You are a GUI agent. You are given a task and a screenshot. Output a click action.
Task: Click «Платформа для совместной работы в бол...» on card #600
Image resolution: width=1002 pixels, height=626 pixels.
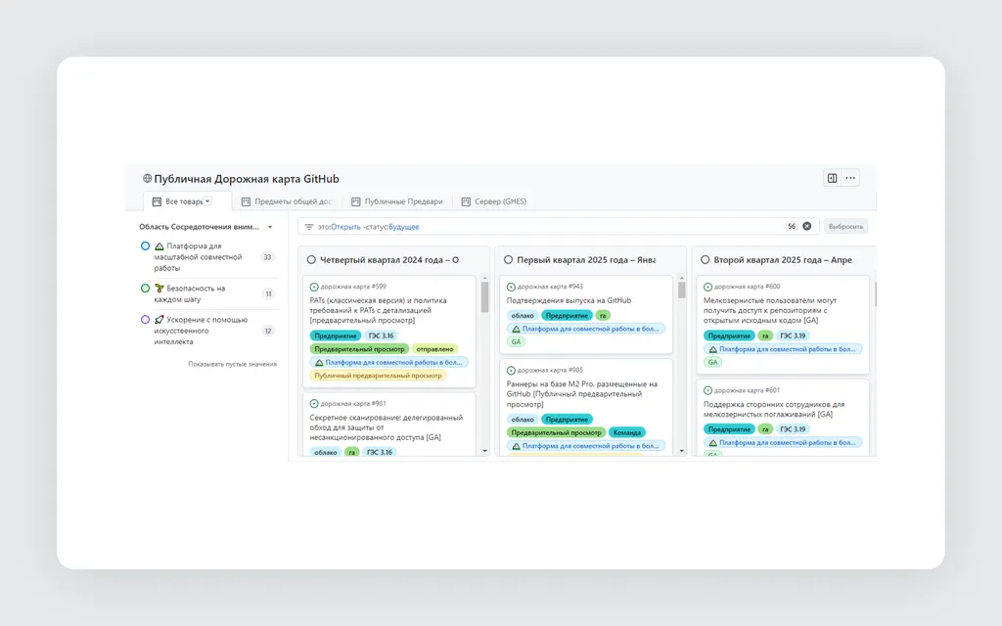tap(783, 349)
